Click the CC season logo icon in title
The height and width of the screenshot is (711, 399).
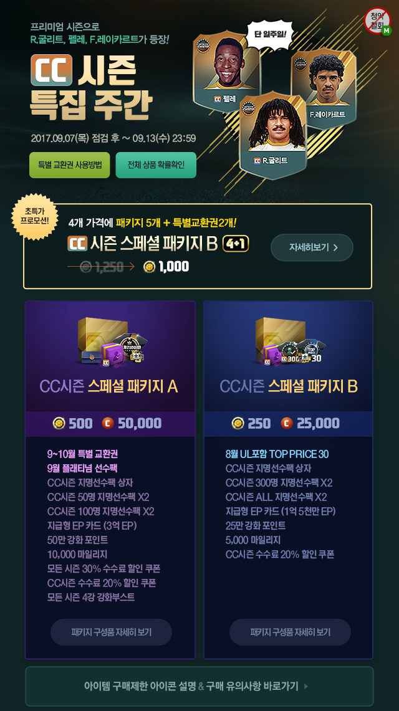point(51,70)
